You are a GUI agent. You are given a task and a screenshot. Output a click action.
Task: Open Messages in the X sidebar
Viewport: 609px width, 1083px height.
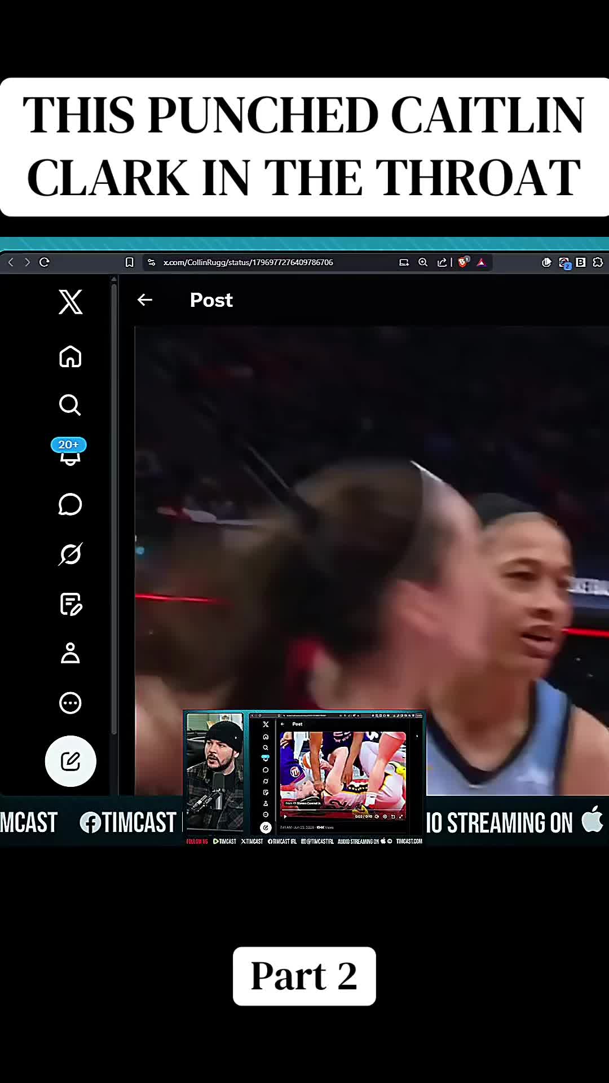70,504
